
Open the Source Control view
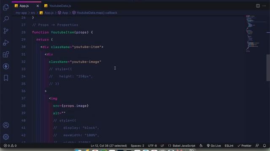6,31
